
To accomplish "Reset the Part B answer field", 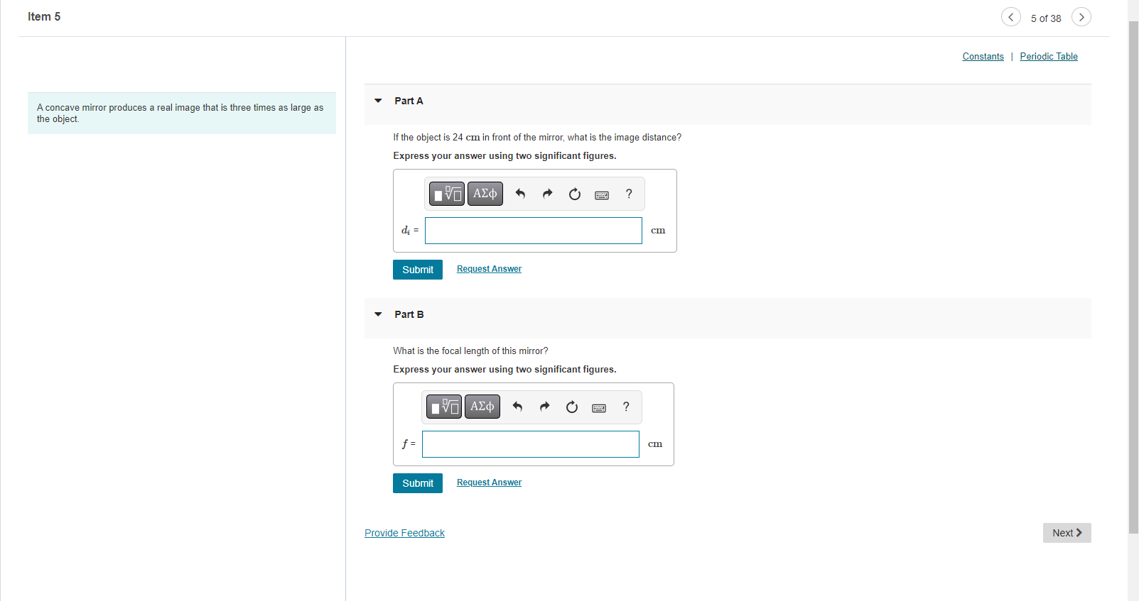I will pos(572,407).
